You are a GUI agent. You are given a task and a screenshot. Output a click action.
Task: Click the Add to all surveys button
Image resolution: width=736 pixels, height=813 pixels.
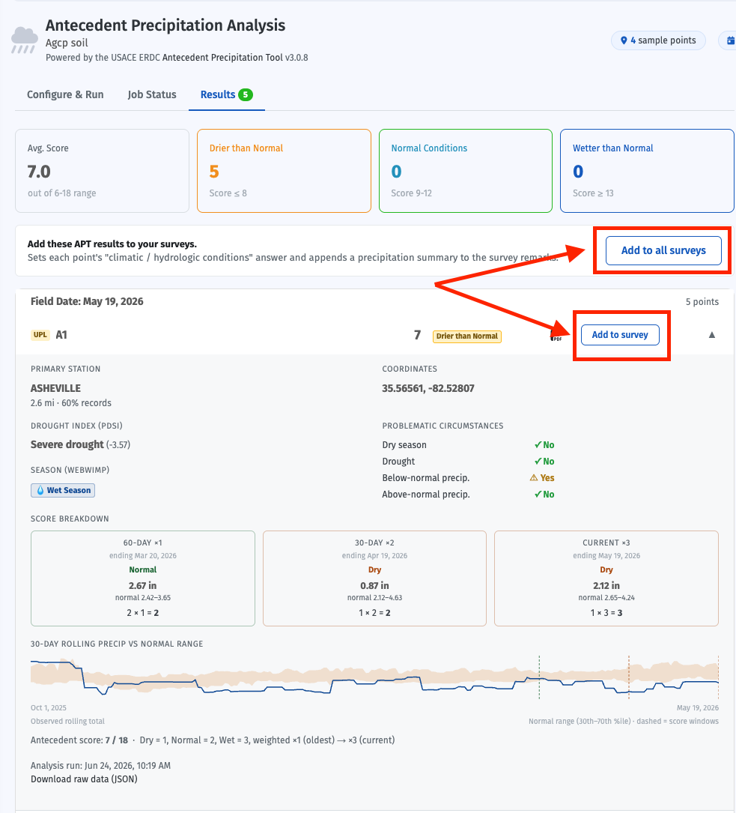coord(663,250)
